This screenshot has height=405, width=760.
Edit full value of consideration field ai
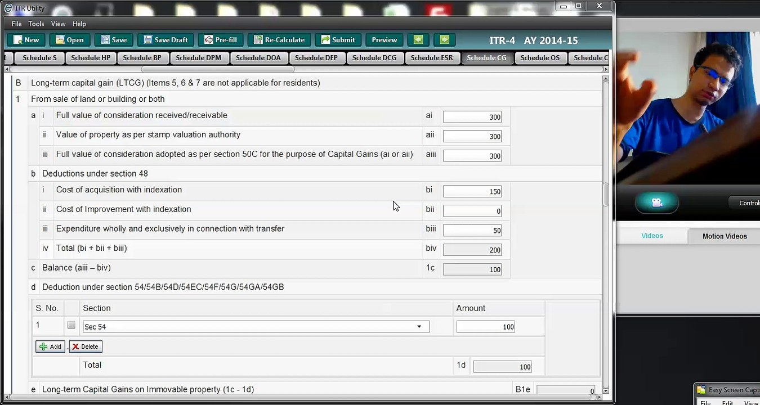click(x=472, y=117)
